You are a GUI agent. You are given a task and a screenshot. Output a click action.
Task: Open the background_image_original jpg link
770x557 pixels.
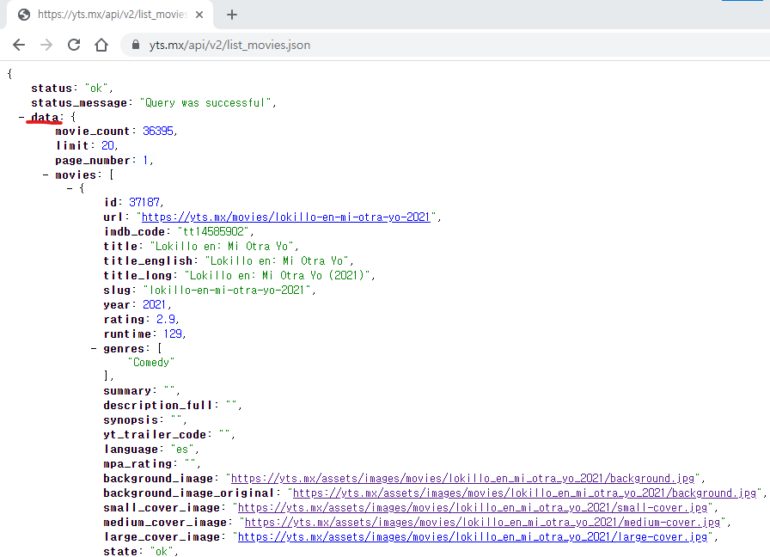click(x=524, y=493)
